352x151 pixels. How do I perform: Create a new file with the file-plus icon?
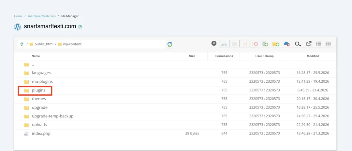[265, 44]
